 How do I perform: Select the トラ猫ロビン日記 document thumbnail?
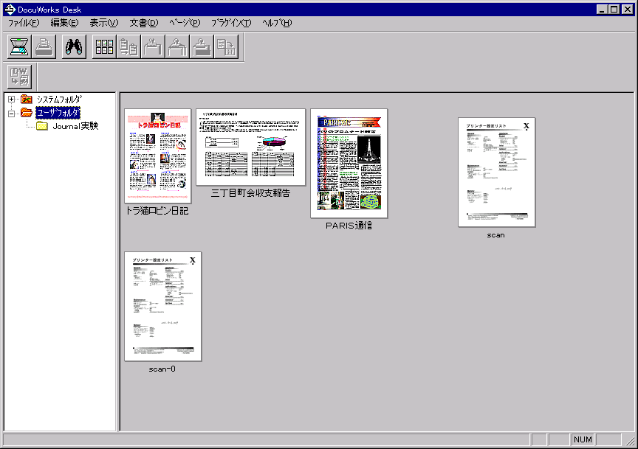(157, 156)
